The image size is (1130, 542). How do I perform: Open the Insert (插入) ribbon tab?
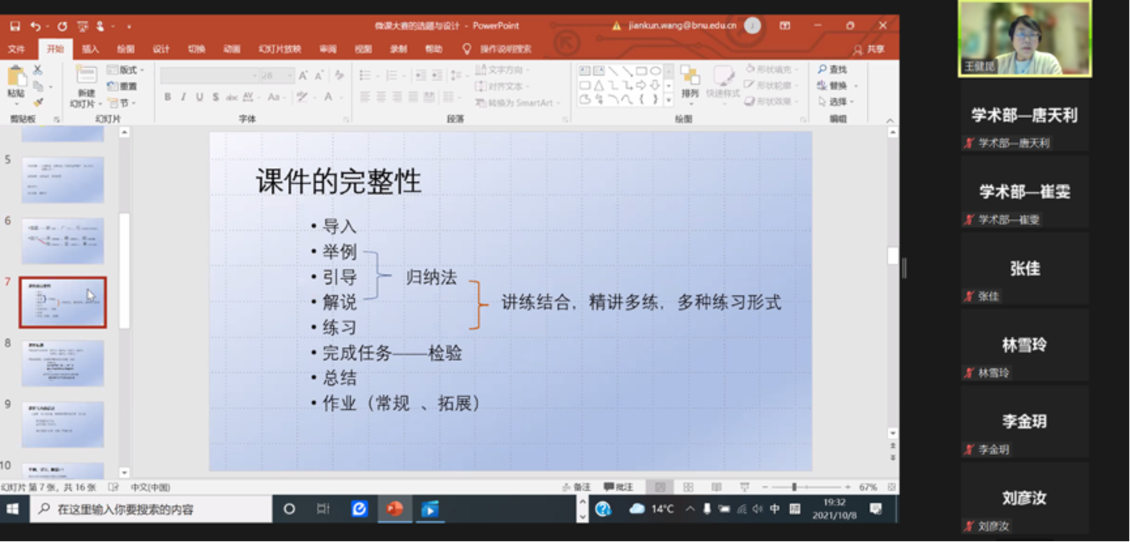[90, 49]
